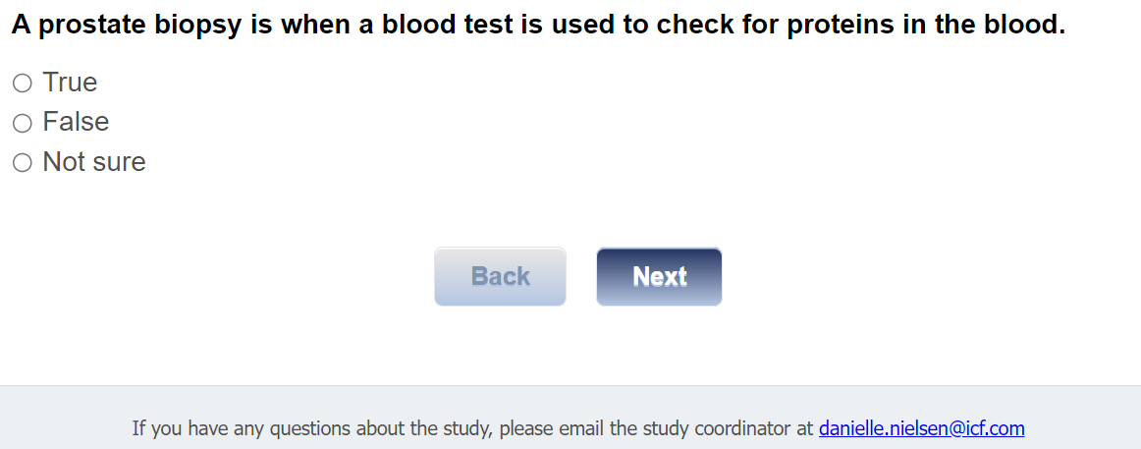The height and width of the screenshot is (449, 1141).
Task: Click the 'True' answer label text
Action: click(x=70, y=83)
